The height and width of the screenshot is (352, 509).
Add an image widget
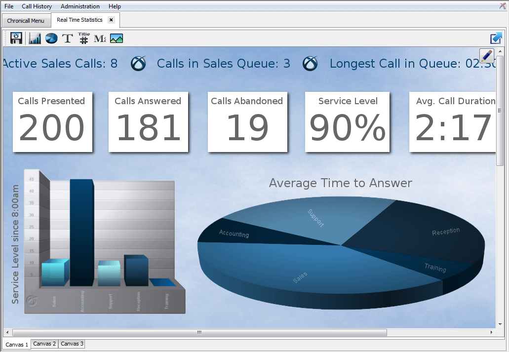[x=117, y=39]
